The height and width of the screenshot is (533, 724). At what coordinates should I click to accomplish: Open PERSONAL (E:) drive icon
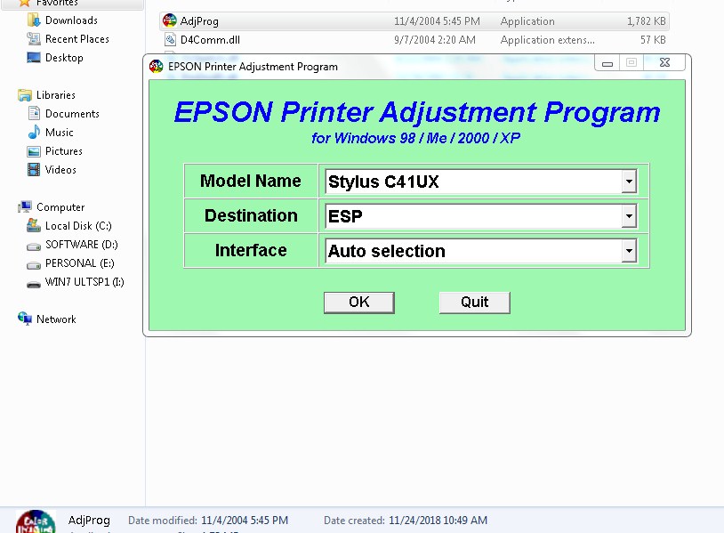(x=34, y=265)
